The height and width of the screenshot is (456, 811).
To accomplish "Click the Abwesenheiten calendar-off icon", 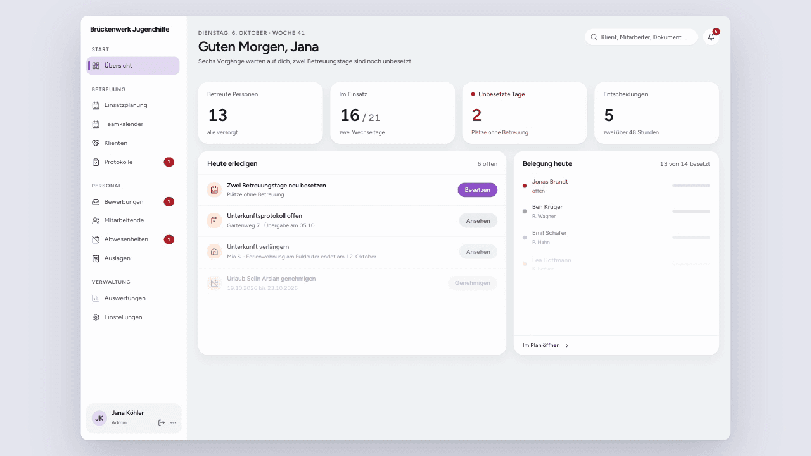I will (x=96, y=239).
